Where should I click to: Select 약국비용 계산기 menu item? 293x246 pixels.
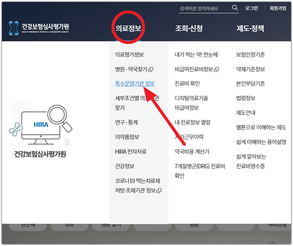[192, 152]
